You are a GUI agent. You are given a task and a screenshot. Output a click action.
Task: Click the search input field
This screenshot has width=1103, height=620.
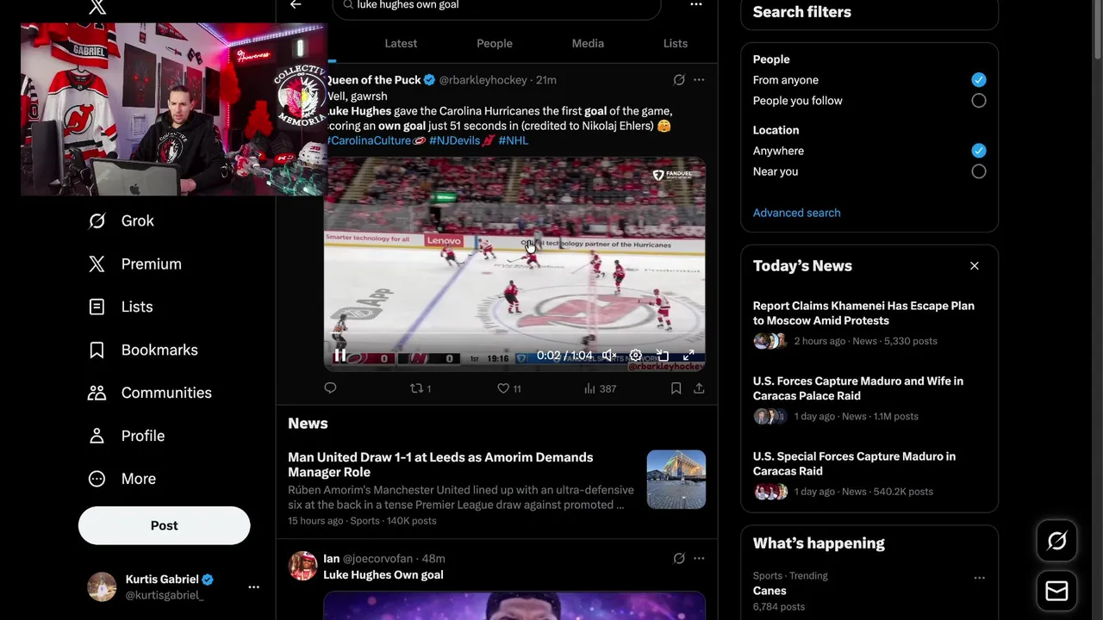pos(496,6)
